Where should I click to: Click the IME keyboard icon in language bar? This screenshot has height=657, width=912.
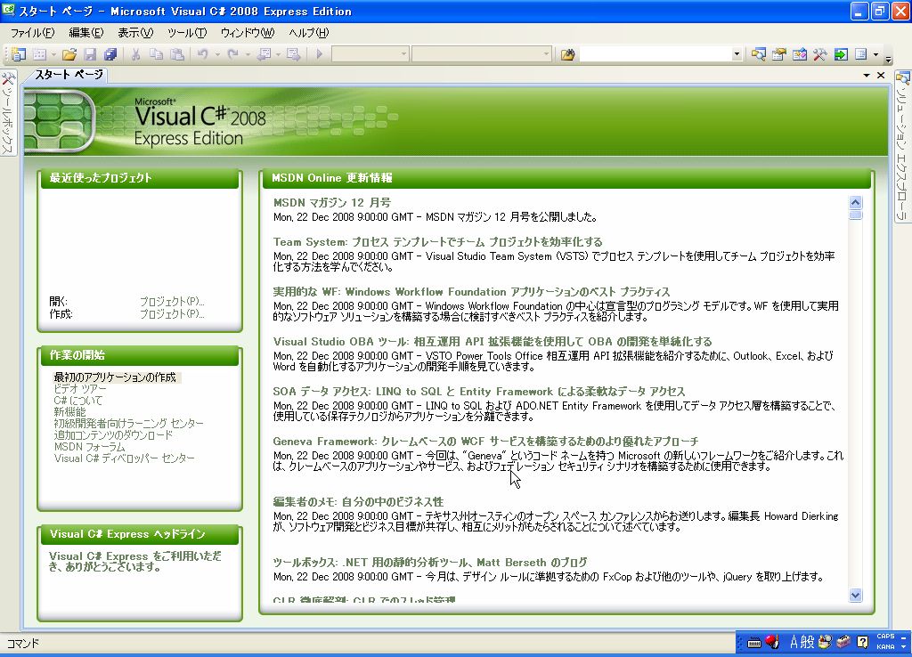click(x=753, y=643)
